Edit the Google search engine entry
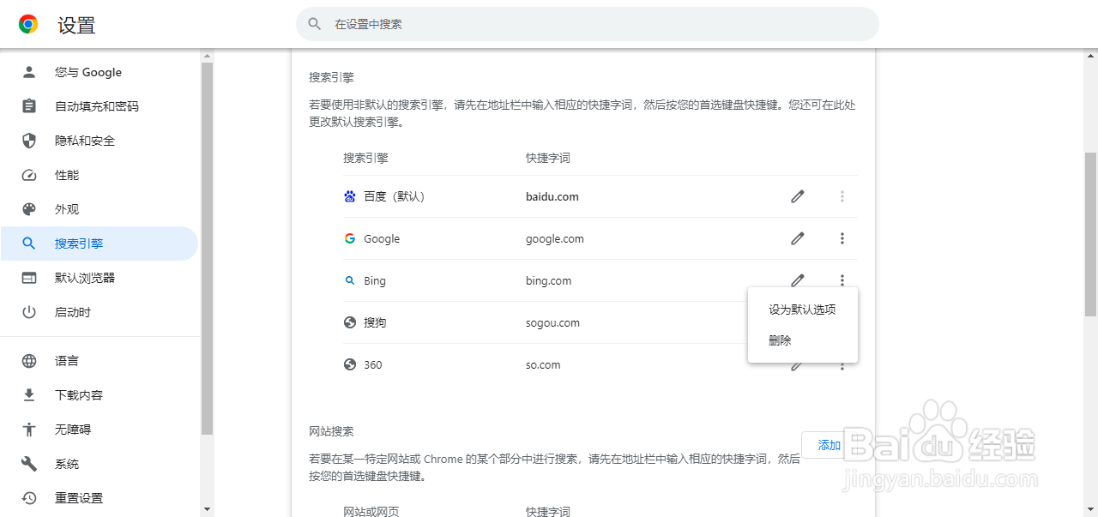The image size is (1098, 517). pos(798,238)
